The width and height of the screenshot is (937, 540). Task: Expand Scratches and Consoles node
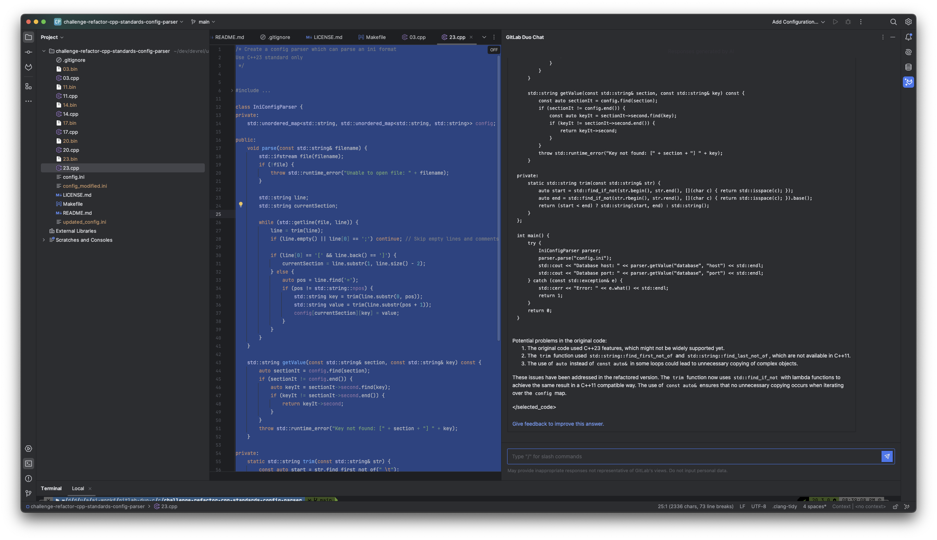[44, 240]
